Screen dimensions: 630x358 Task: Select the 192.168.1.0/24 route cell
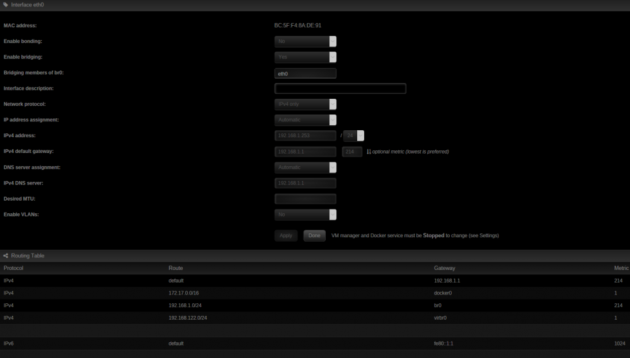coord(185,305)
